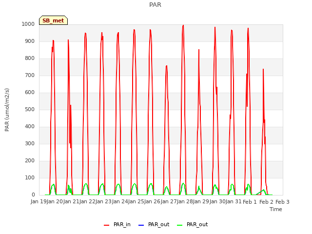Click the x-axis date label Feb 2
This screenshot has height=234, width=312.
tap(266, 202)
